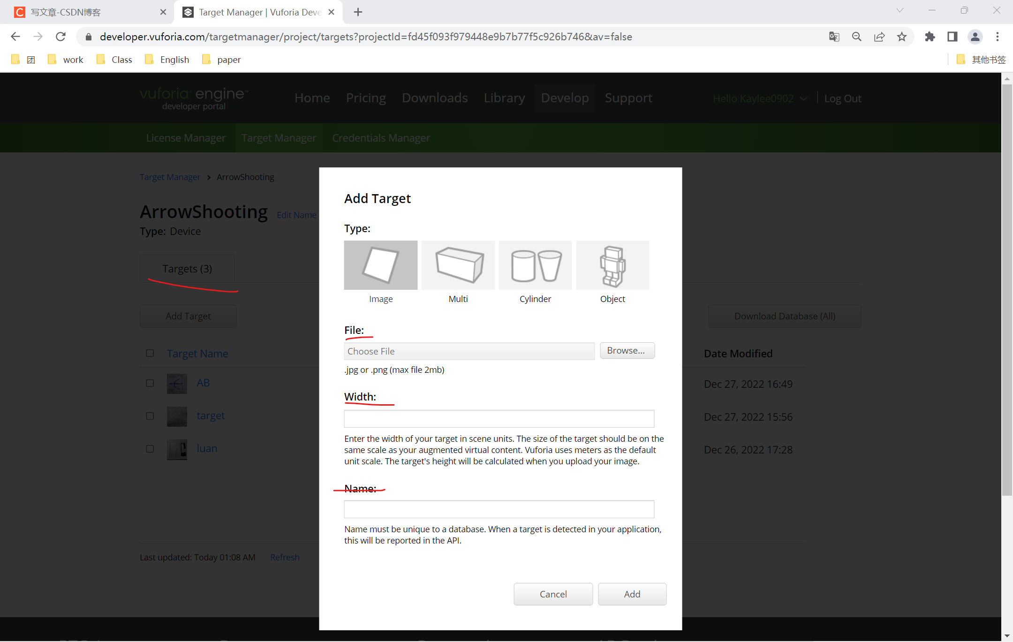Viewport: 1013px width, 642px height.
Task: Click the browser Back arrow
Action: [15, 37]
